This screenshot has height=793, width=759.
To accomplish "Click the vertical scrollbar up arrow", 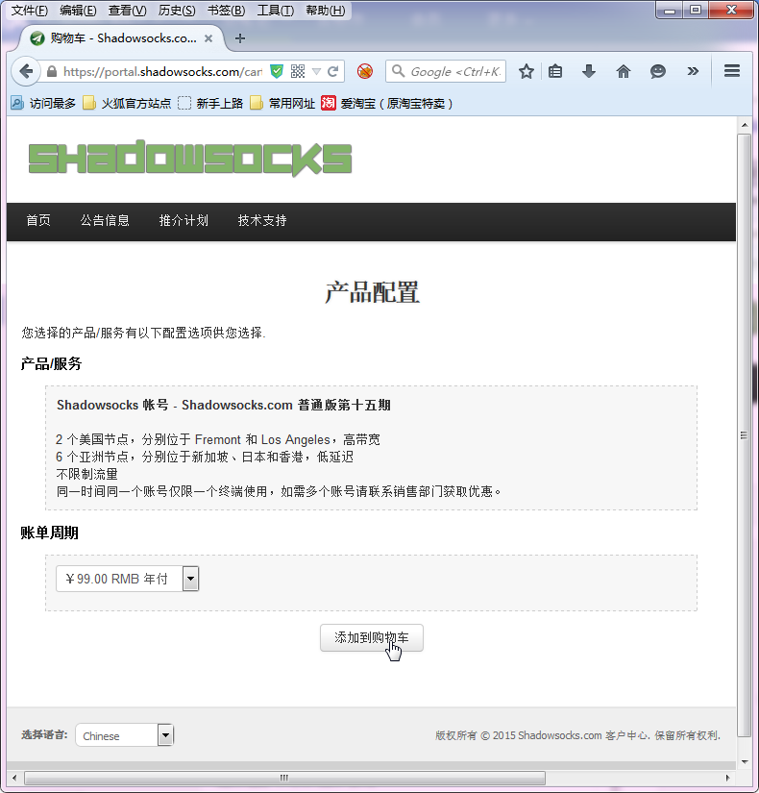I will 744,124.
